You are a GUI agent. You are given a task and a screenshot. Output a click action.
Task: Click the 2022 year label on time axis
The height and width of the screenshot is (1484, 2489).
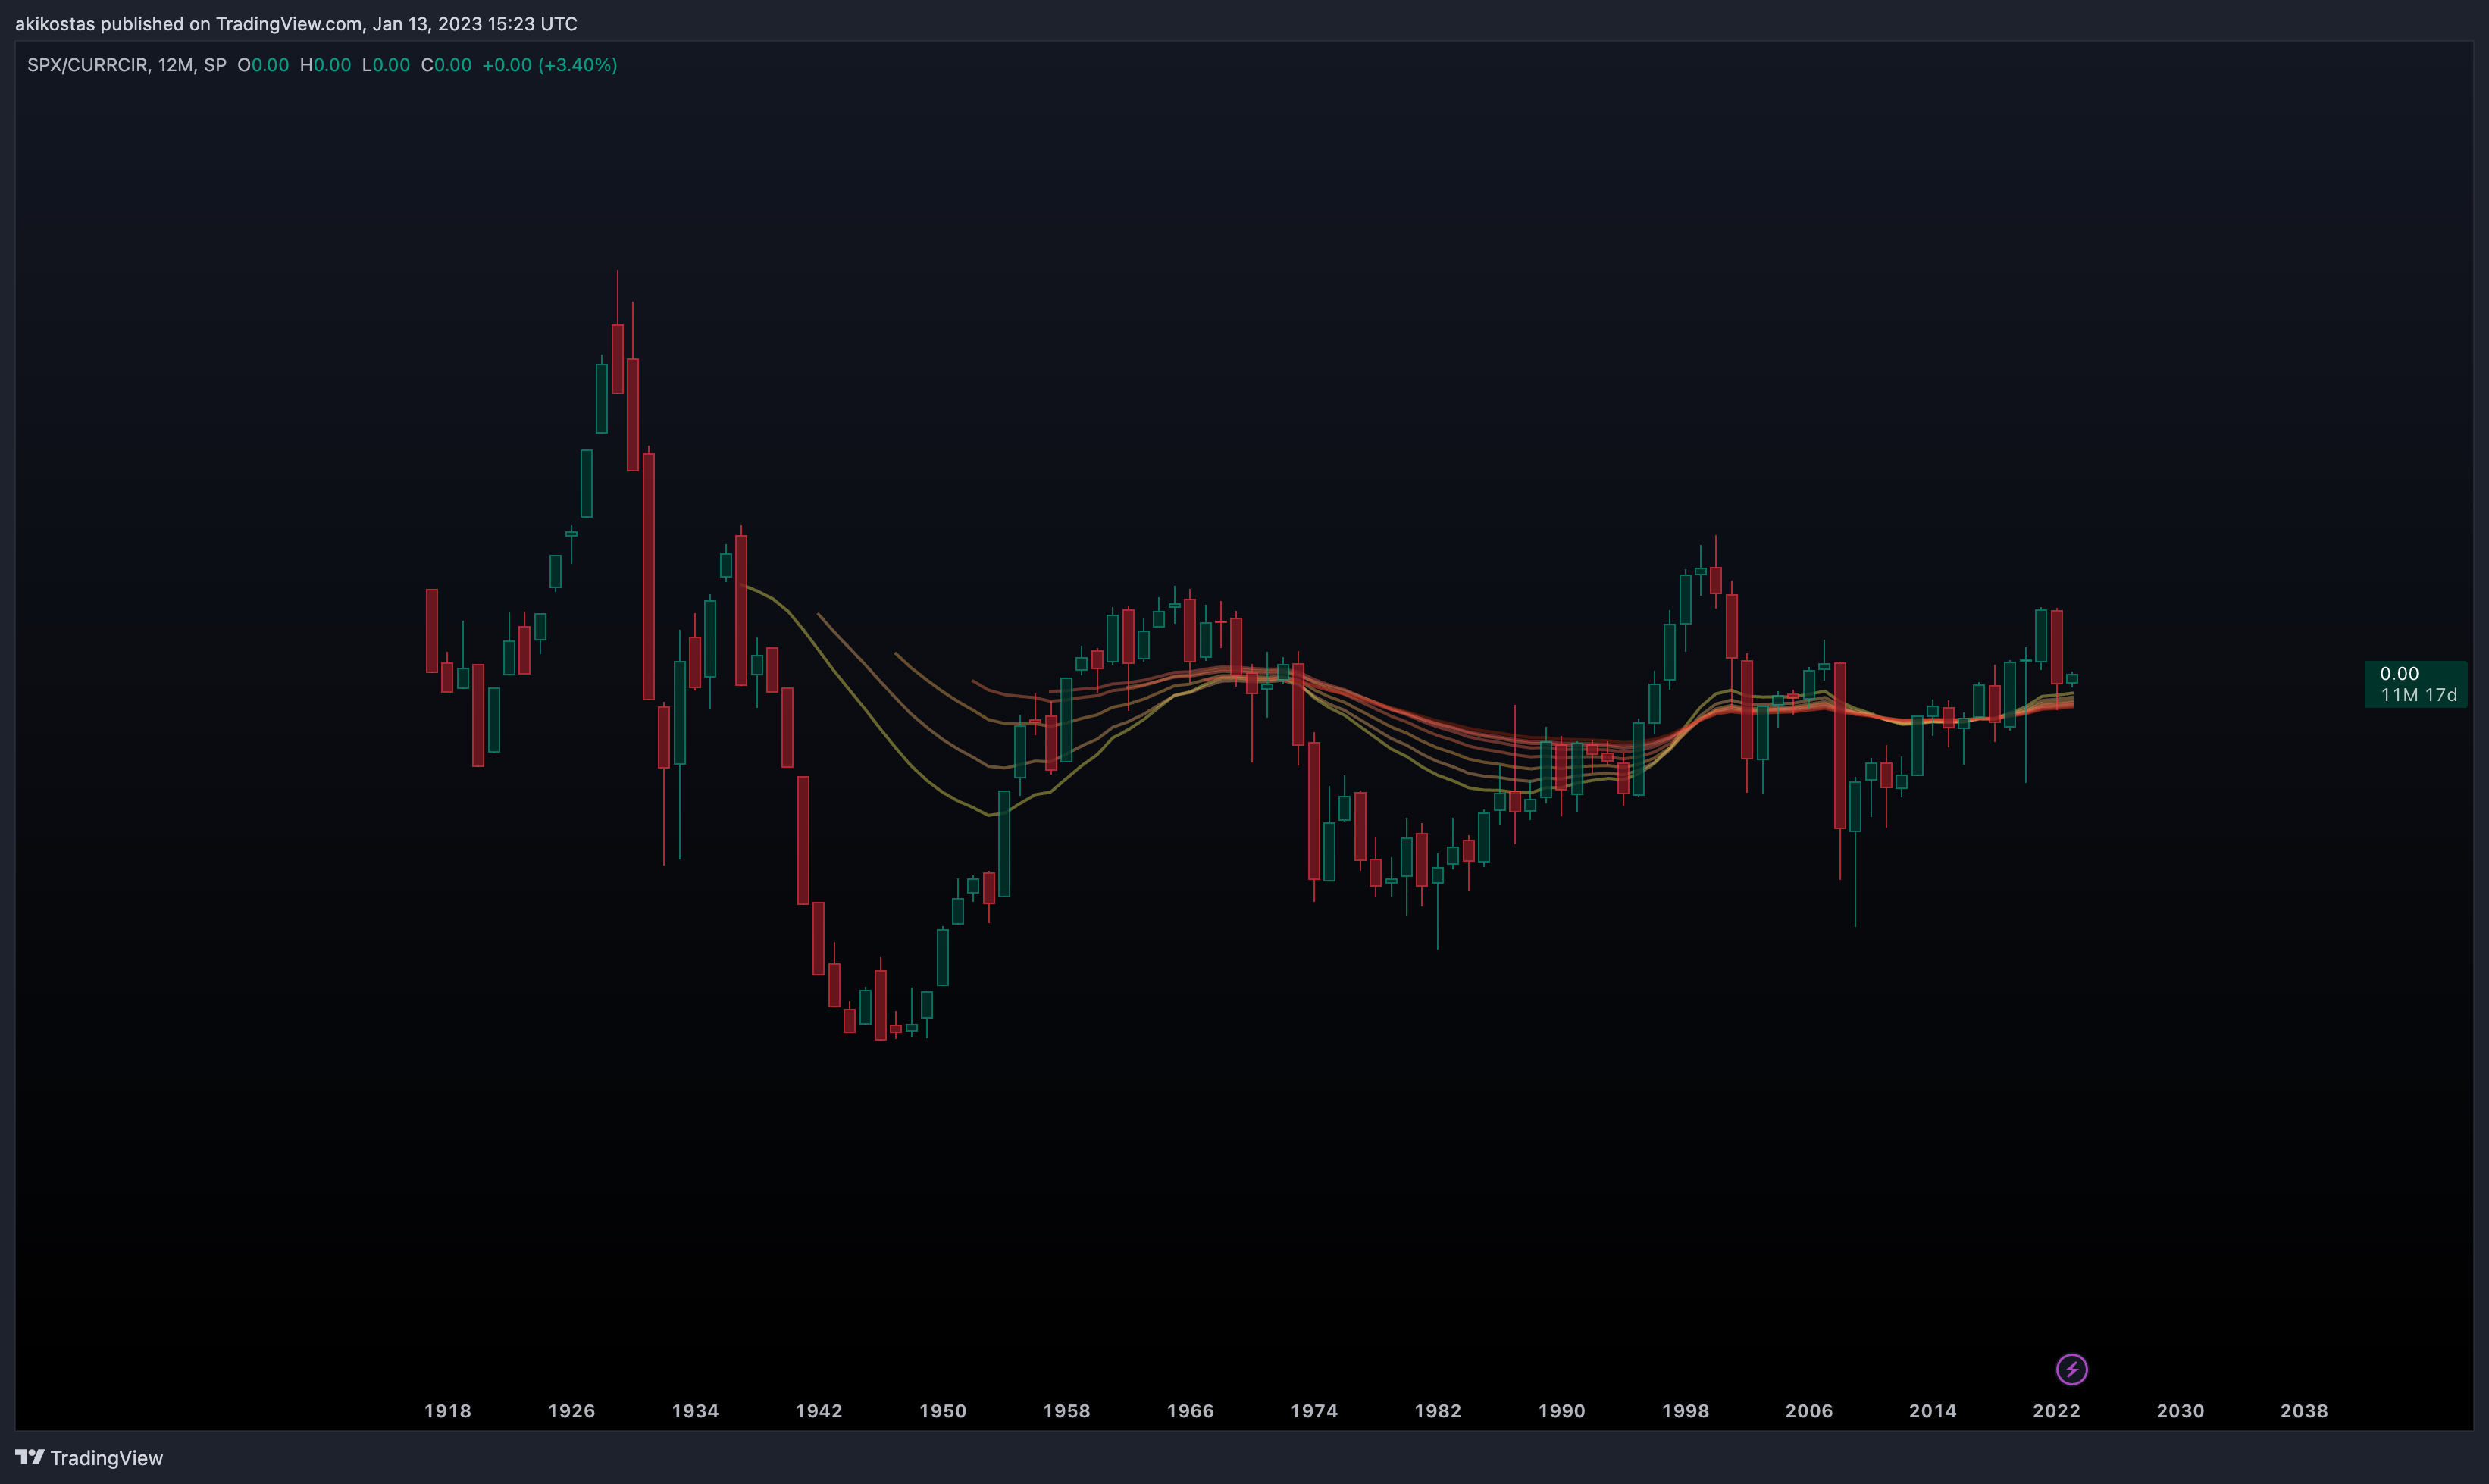[2057, 1411]
